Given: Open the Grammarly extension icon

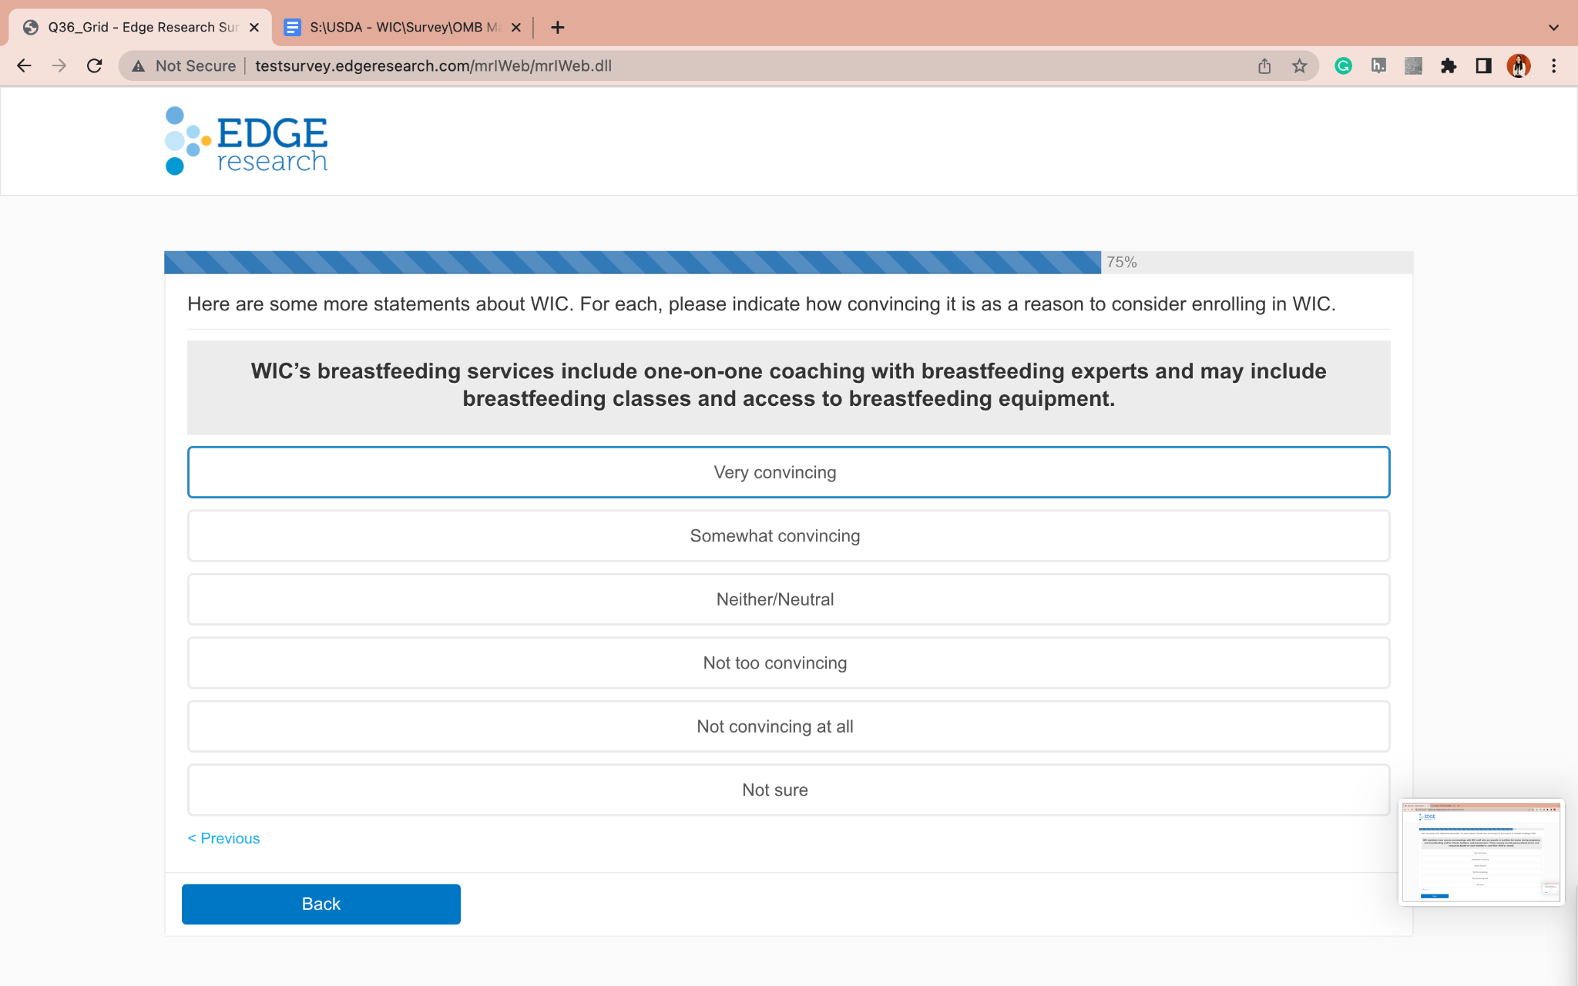Looking at the screenshot, I should 1343,66.
